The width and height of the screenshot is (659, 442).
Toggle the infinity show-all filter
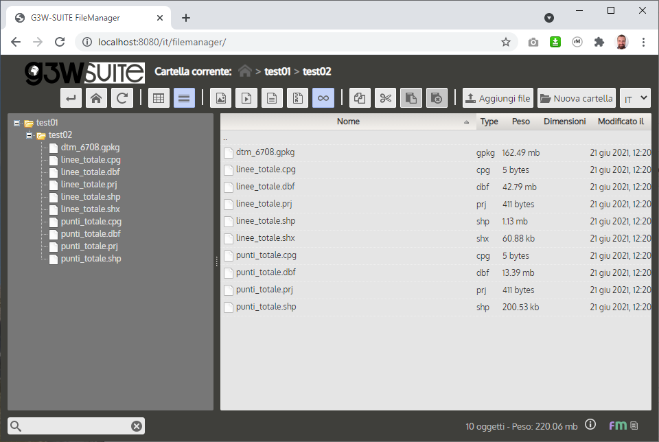pos(323,97)
